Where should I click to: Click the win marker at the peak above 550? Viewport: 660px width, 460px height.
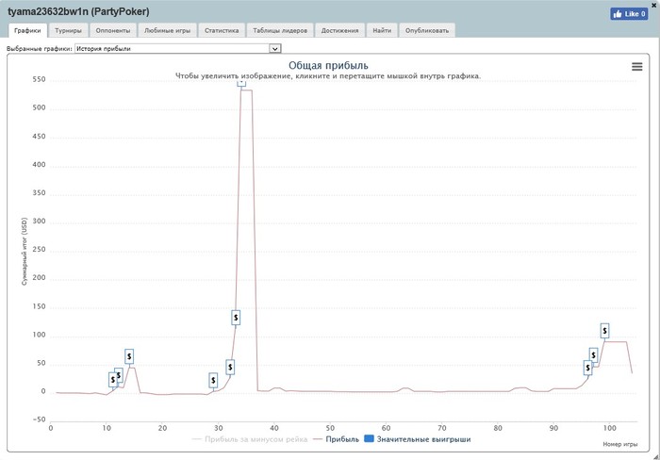pyautogui.click(x=241, y=83)
